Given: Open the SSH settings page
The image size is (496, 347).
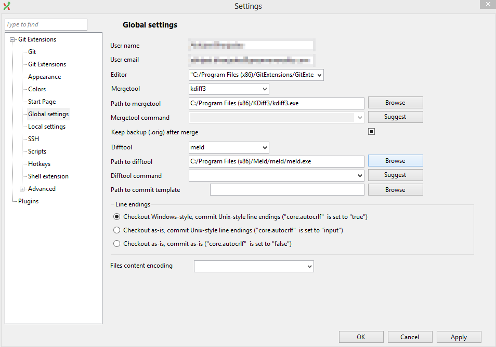Looking at the screenshot, I should pyautogui.click(x=33, y=139).
